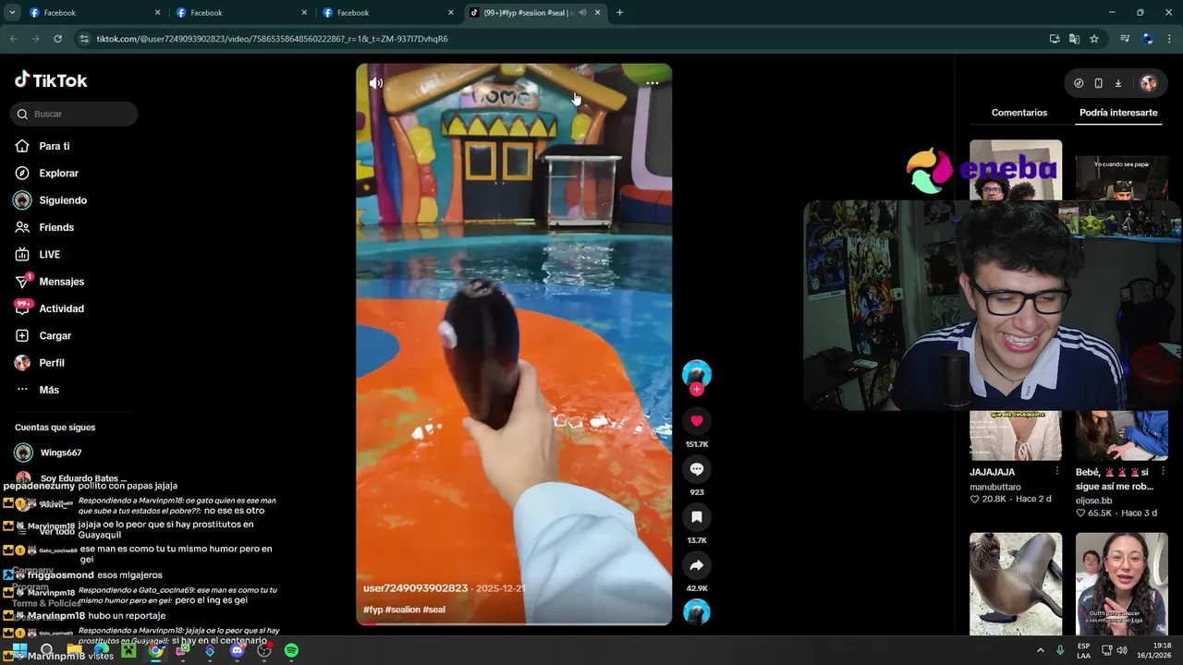Translate this page icon
The width and height of the screenshot is (1183, 665).
[x=1074, y=39]
